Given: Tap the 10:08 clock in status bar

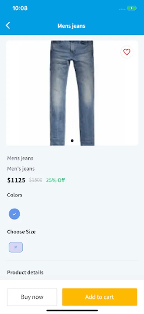Looking at the screenshot, I should (x=20, y=8).
